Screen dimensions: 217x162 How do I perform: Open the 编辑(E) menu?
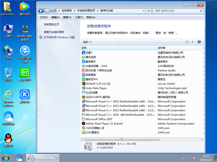click(55, 17)
